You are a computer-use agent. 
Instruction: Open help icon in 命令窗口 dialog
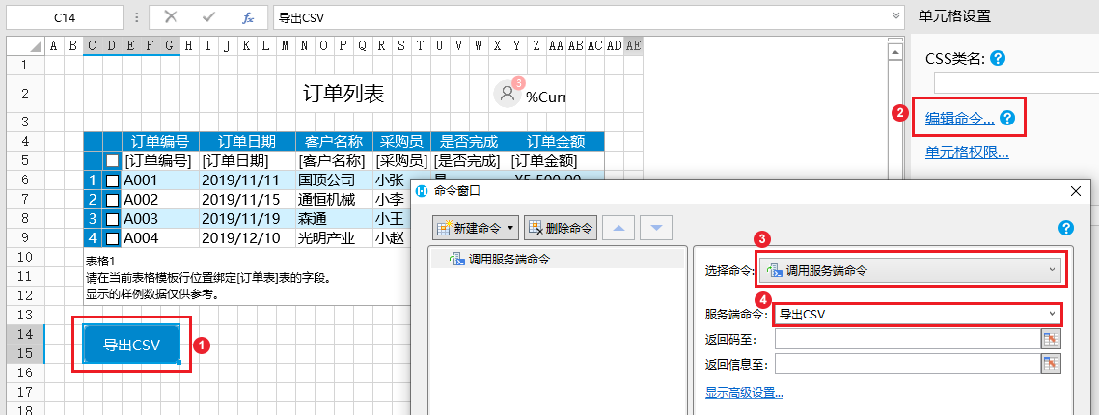tap(1066, 228)
